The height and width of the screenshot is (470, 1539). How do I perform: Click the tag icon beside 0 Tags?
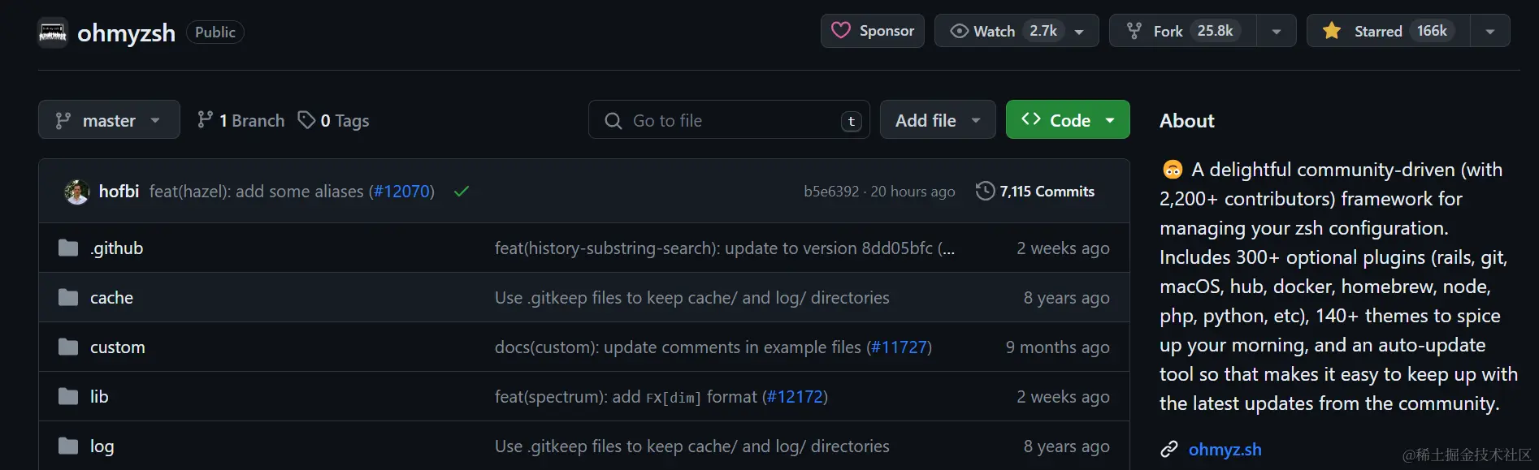[x=306, y=120]
